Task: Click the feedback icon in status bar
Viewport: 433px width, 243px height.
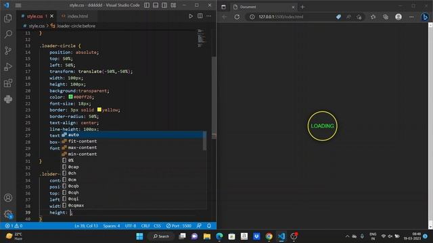Action: 199,225
